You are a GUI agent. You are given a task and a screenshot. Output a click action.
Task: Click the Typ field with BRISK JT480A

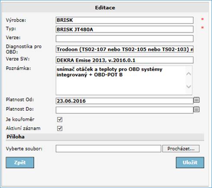click(125, 29)
